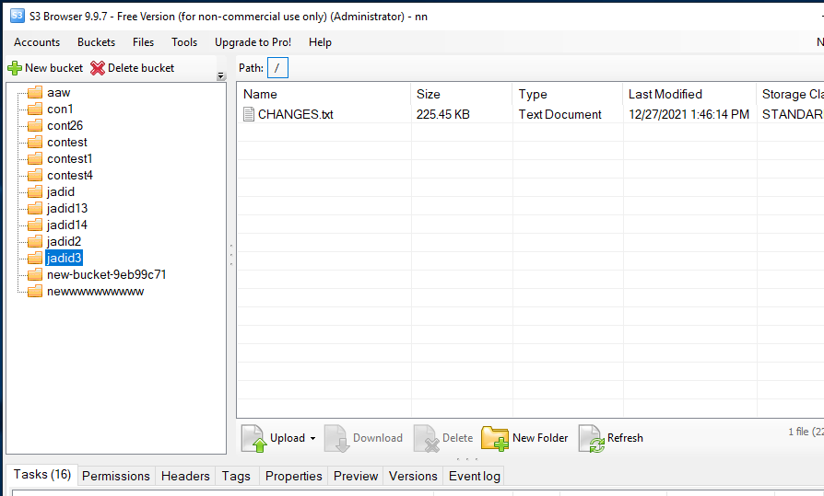824x496 pixels.
Task: Switch to the Tags tab
Action: [x=236, y=476]
